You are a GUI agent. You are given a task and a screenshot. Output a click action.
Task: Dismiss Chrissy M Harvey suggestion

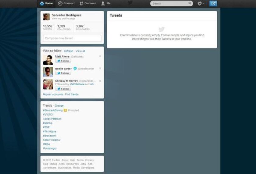tap(100, 81)
